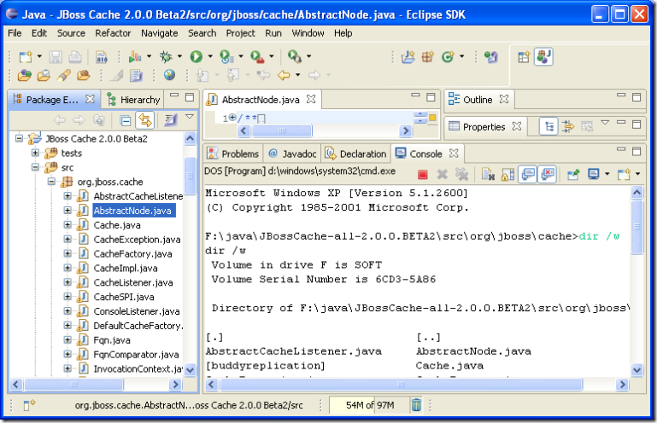Collapse the org.jboss.cache package node

coord(51,182)
